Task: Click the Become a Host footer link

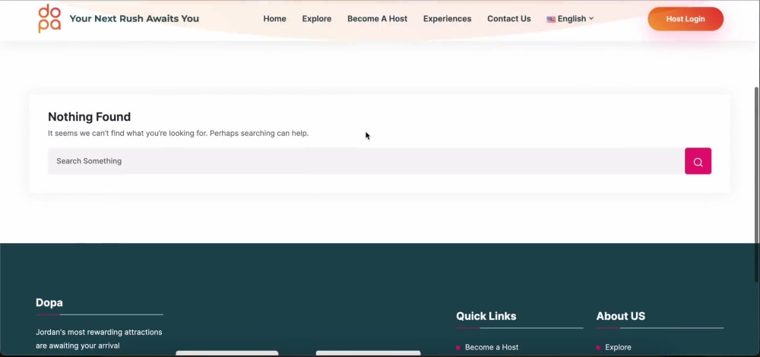Action: click(x=492, y=347)
